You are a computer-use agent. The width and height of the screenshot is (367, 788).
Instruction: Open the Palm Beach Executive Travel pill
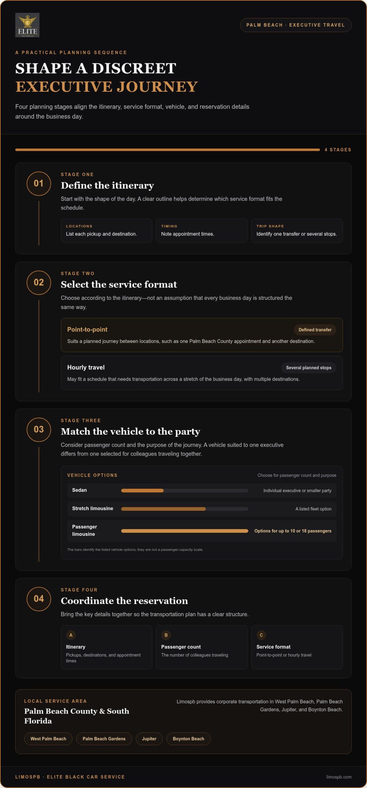click(296, 25)
